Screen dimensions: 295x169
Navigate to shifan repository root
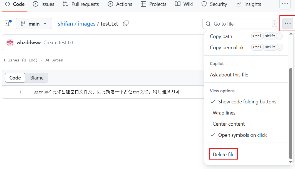[65, 24]
